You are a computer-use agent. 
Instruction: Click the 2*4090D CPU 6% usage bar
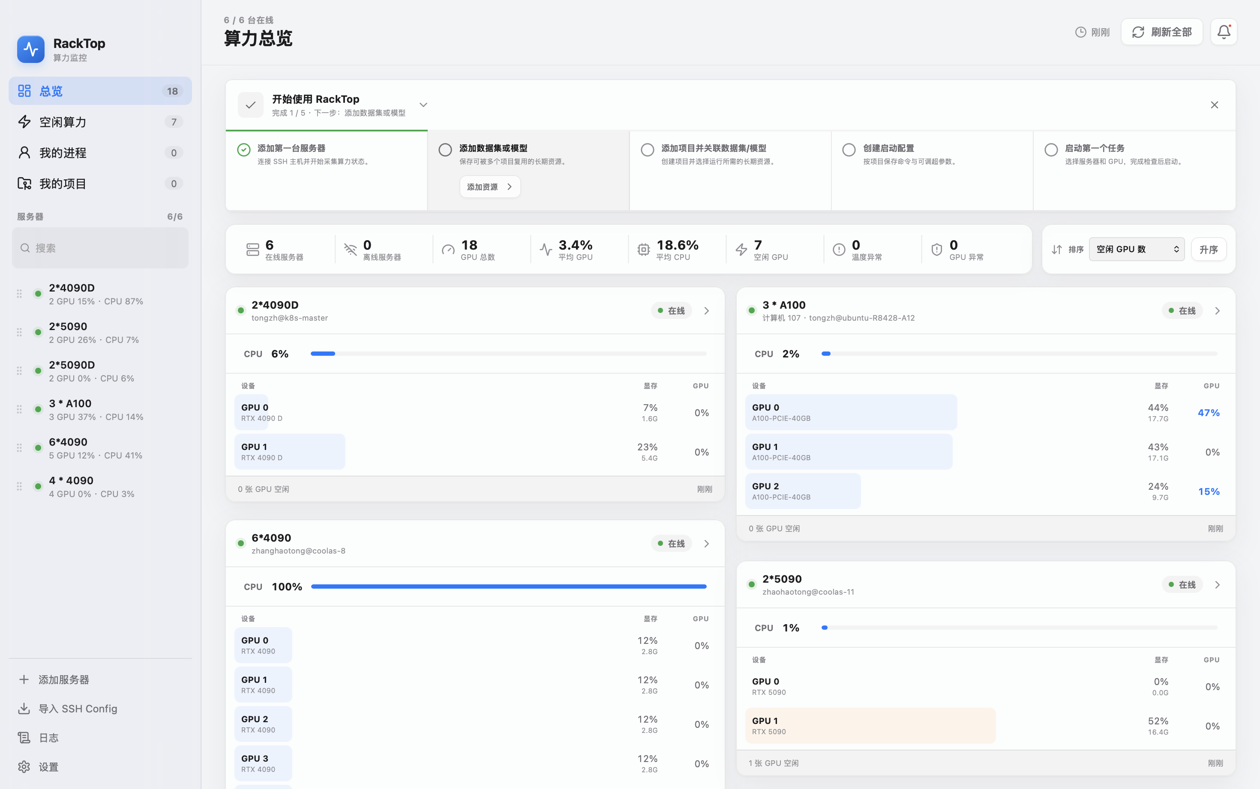pos(508,354)
